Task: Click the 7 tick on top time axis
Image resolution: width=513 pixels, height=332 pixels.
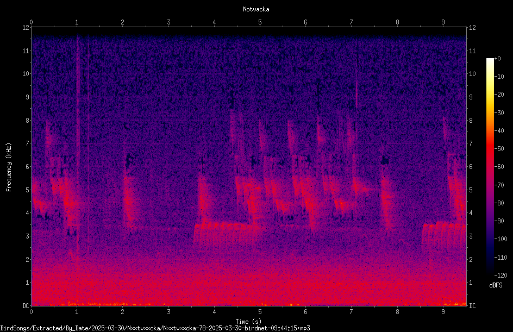Action: click(352, 22)
